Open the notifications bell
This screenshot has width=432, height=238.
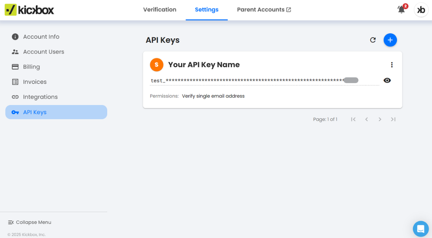click(401, 9)
